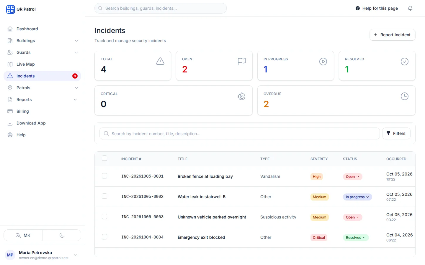Focus the search by incident number field

click(x=240, y=133)
